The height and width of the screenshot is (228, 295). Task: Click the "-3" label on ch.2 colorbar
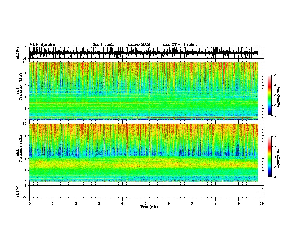pos(275,137)
